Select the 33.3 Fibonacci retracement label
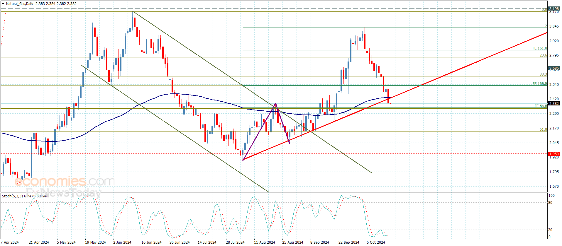The height and width of the screenshot is (246, 562). pyautogui.click(x=543, y=74)
